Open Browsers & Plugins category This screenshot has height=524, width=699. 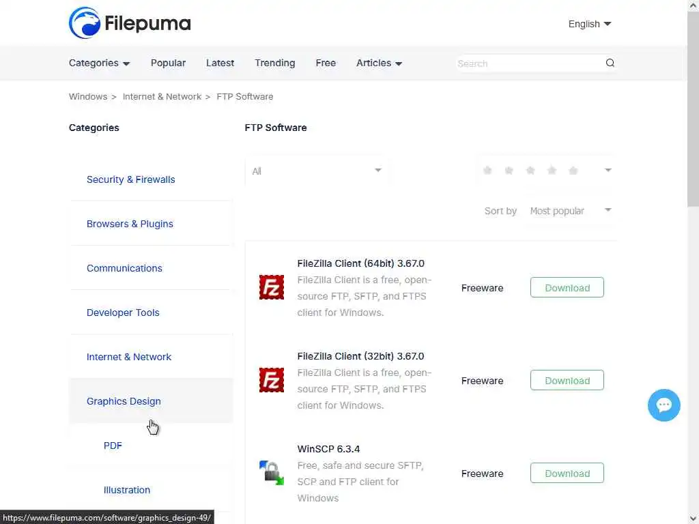[130, 224]
